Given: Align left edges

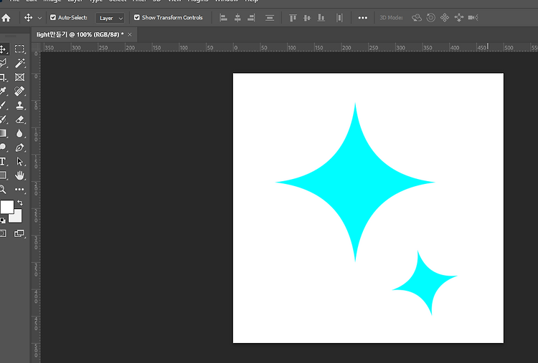Looking at the screenshot, I should pos(223,17).
